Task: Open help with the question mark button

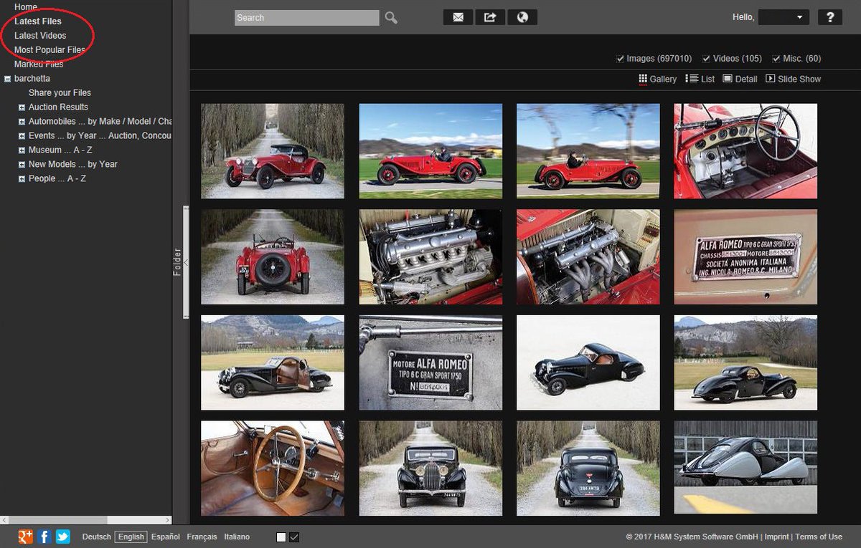Action: 830,17
